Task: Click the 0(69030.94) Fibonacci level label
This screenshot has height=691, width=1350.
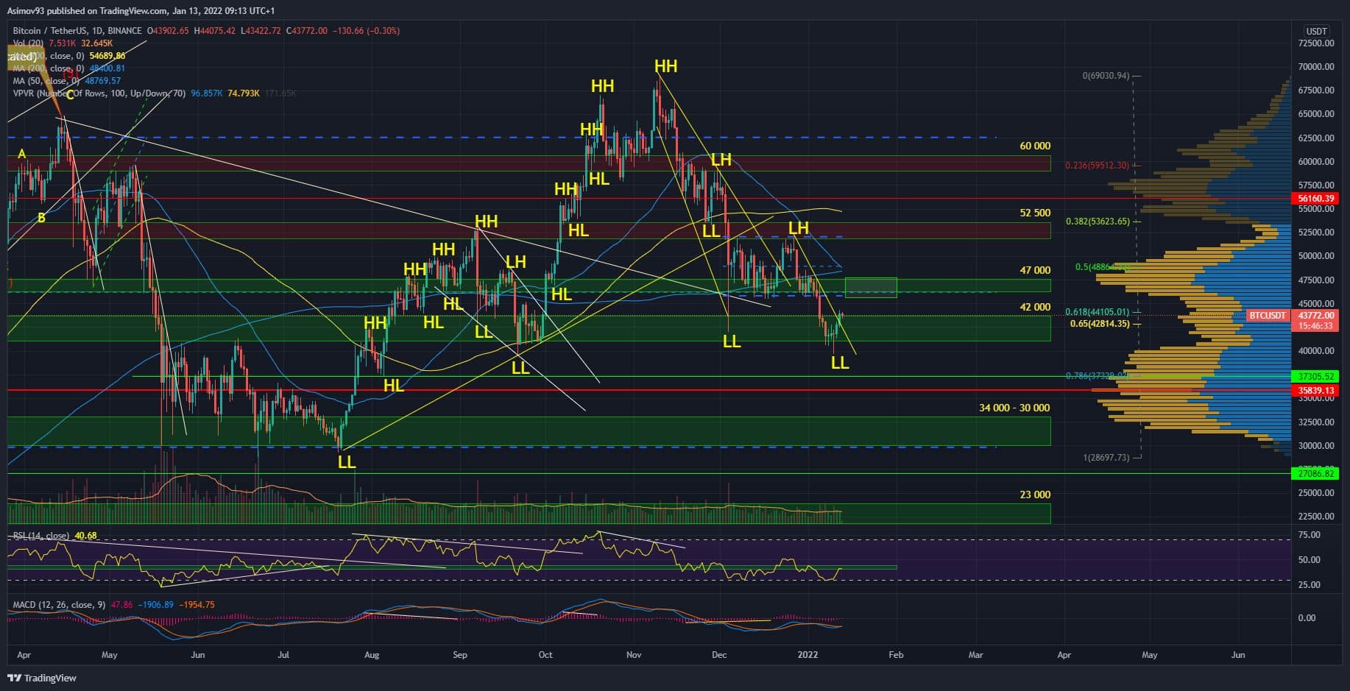Action: click(1106, 76)
